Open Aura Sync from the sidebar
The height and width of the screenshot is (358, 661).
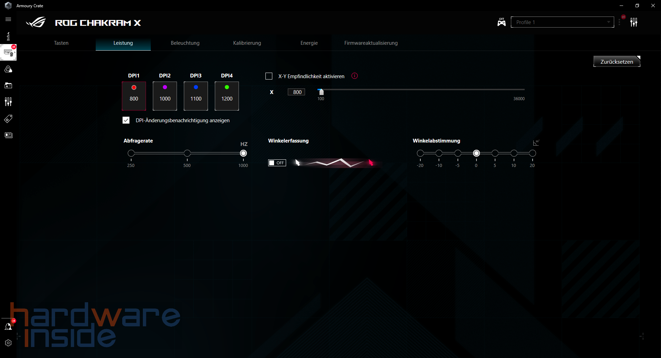coord(9,69)
